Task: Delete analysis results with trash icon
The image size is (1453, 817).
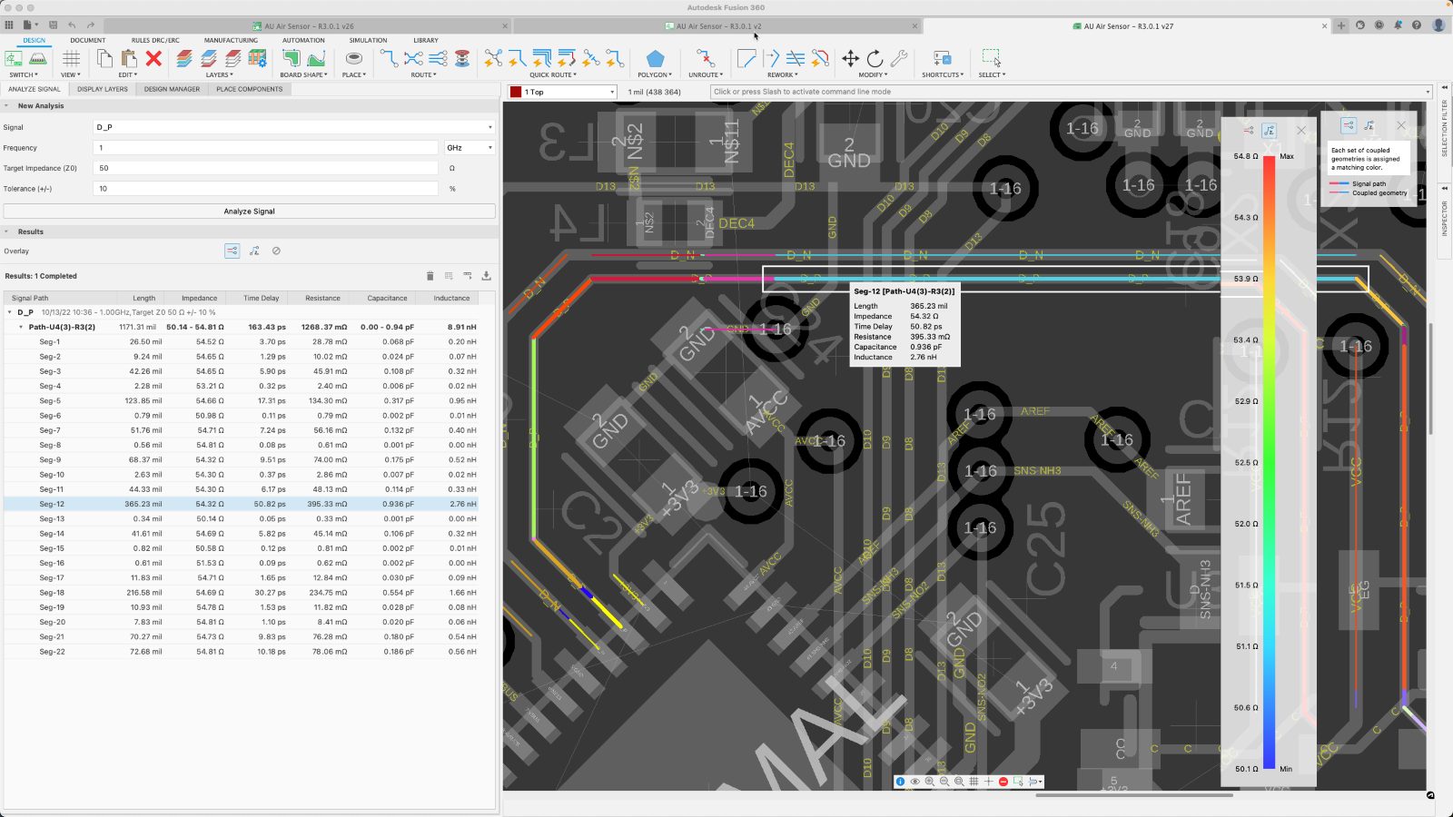Action: pos(430,276)
